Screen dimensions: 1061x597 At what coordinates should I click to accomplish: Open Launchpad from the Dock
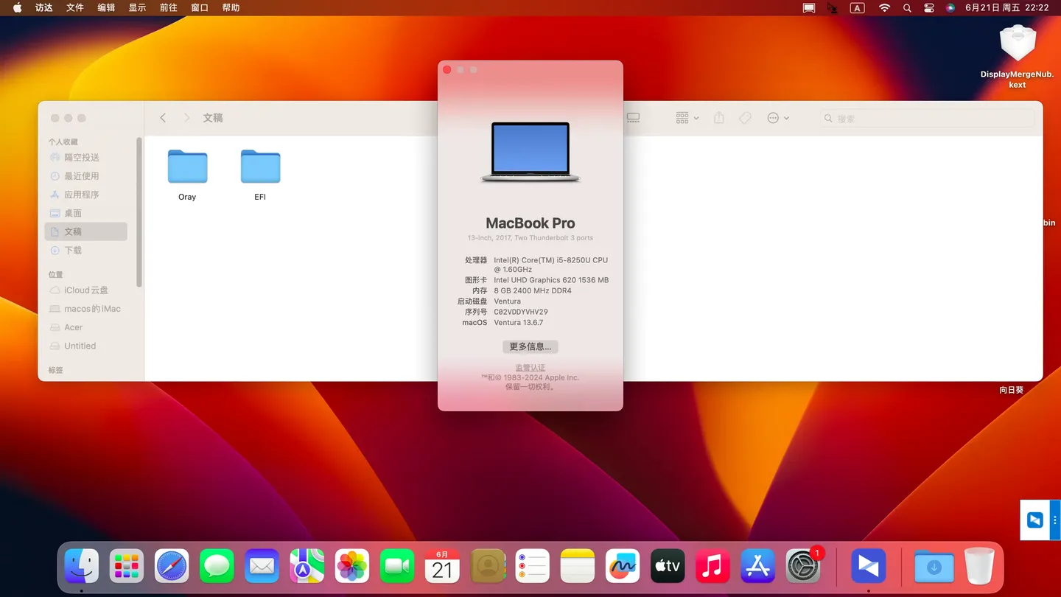[x=126, y=565]
